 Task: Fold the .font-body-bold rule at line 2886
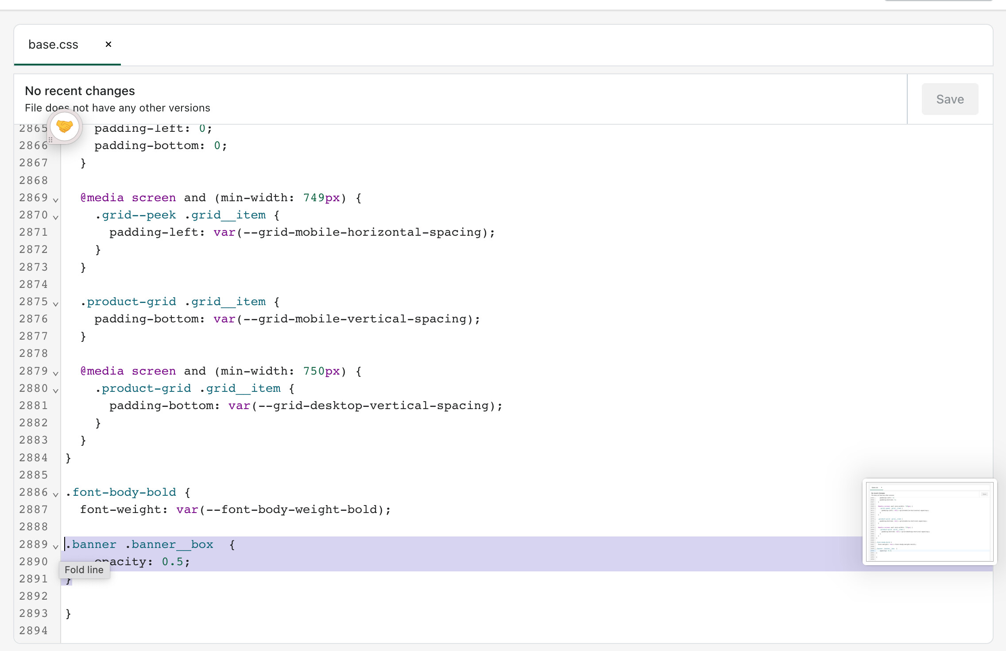(56, 494)
